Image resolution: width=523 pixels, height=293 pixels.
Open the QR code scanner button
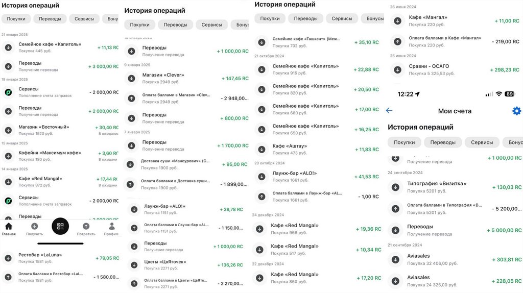coord(60,227)
